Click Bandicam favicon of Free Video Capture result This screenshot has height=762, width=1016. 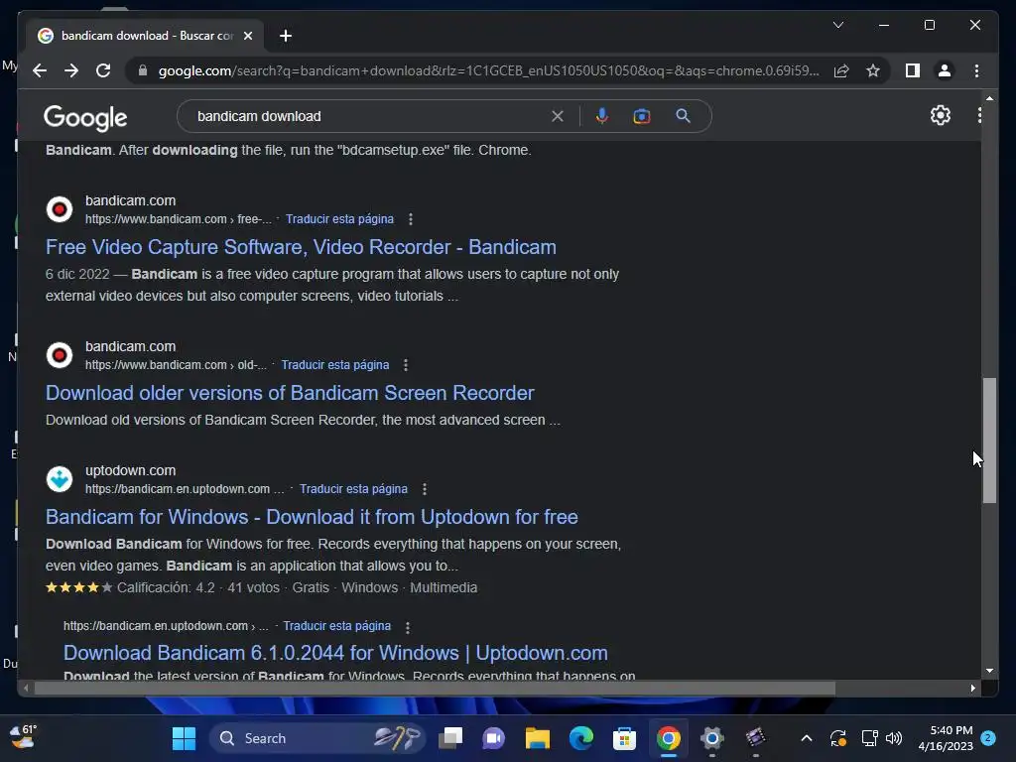pos(59,209)
